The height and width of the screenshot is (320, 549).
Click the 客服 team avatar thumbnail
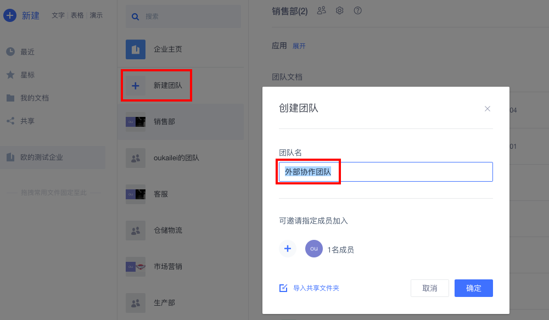click(x=136, y=194)
